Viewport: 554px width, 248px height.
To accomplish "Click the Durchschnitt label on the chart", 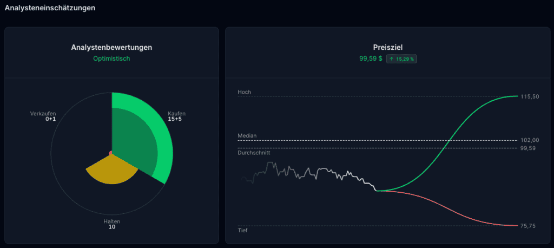I will 254,153.
